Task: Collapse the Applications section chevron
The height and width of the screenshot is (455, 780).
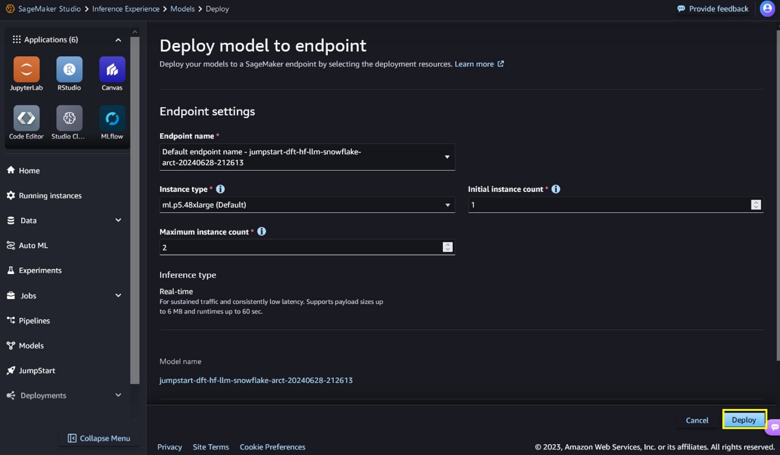Action: click(x=118, y=40)
